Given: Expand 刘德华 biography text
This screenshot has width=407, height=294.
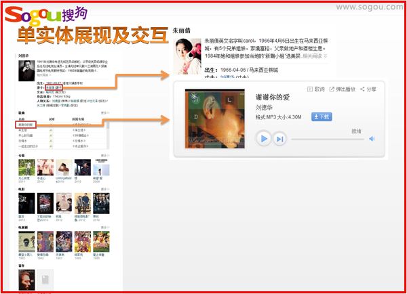Looking at the screenshot, I should 43,75.
